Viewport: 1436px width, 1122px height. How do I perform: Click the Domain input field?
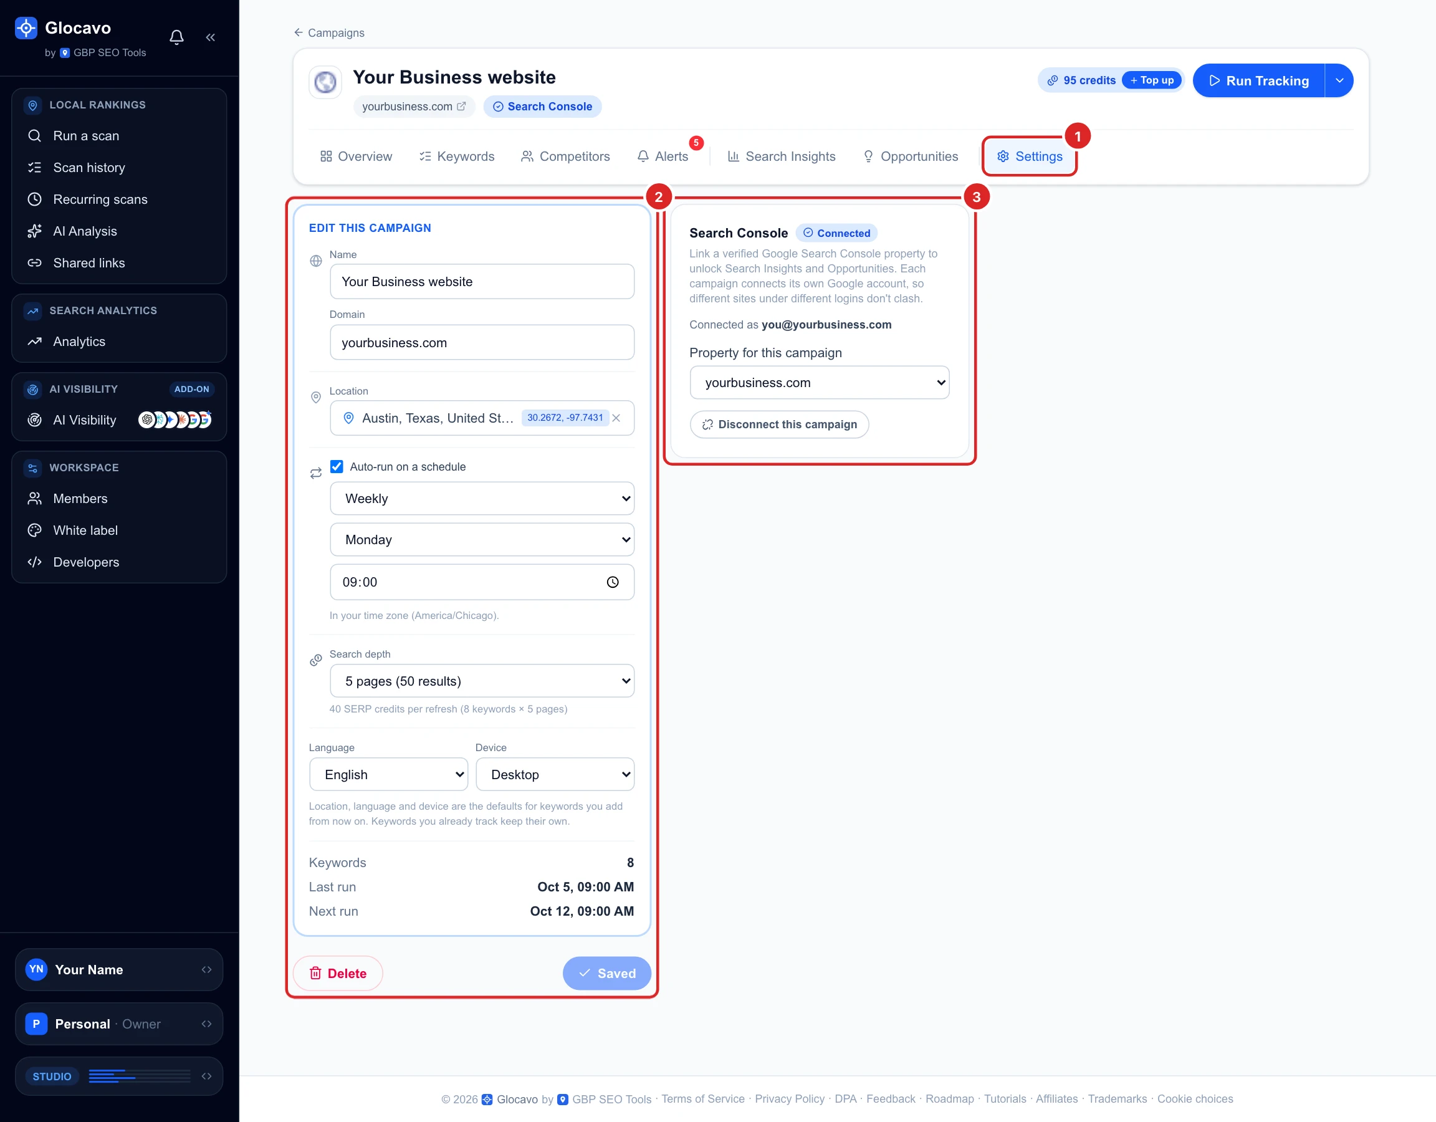coord(482,343)
